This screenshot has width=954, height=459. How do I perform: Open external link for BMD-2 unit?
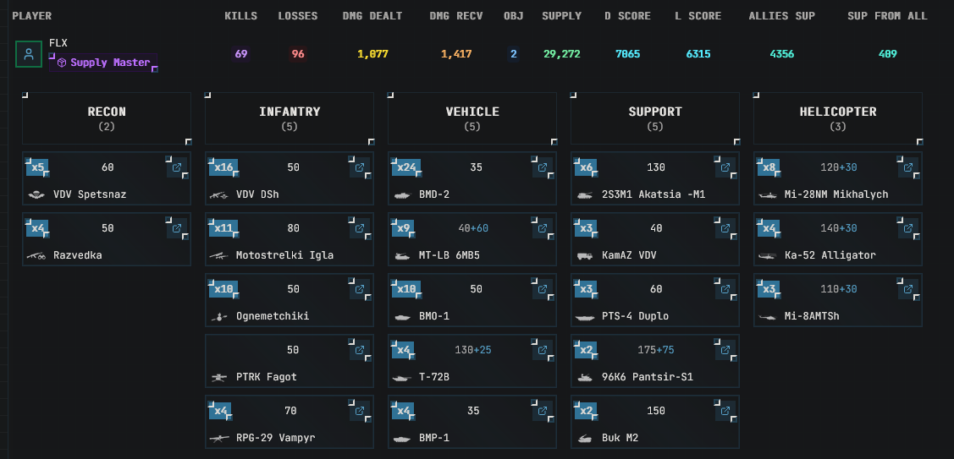point(543,167)
